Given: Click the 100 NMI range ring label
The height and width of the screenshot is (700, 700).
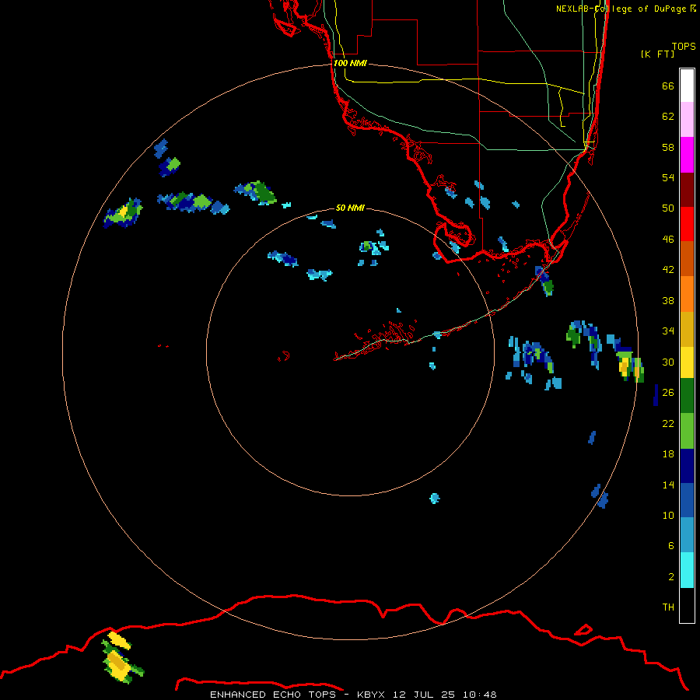Looking at the screenshot, I should [x=350, y=63].
